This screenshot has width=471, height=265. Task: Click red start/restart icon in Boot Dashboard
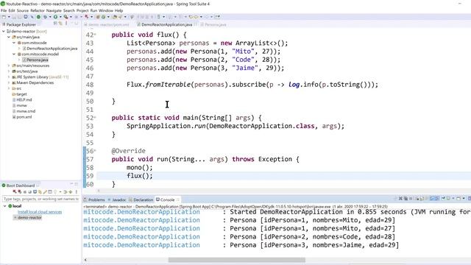pos(15,191)
